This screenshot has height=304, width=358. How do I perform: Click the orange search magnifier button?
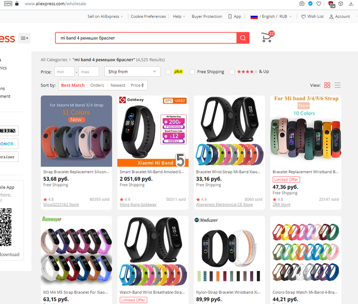[243, 38]
